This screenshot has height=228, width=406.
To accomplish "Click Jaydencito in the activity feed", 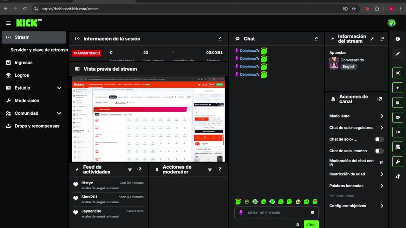I will (x=91, y=211).
